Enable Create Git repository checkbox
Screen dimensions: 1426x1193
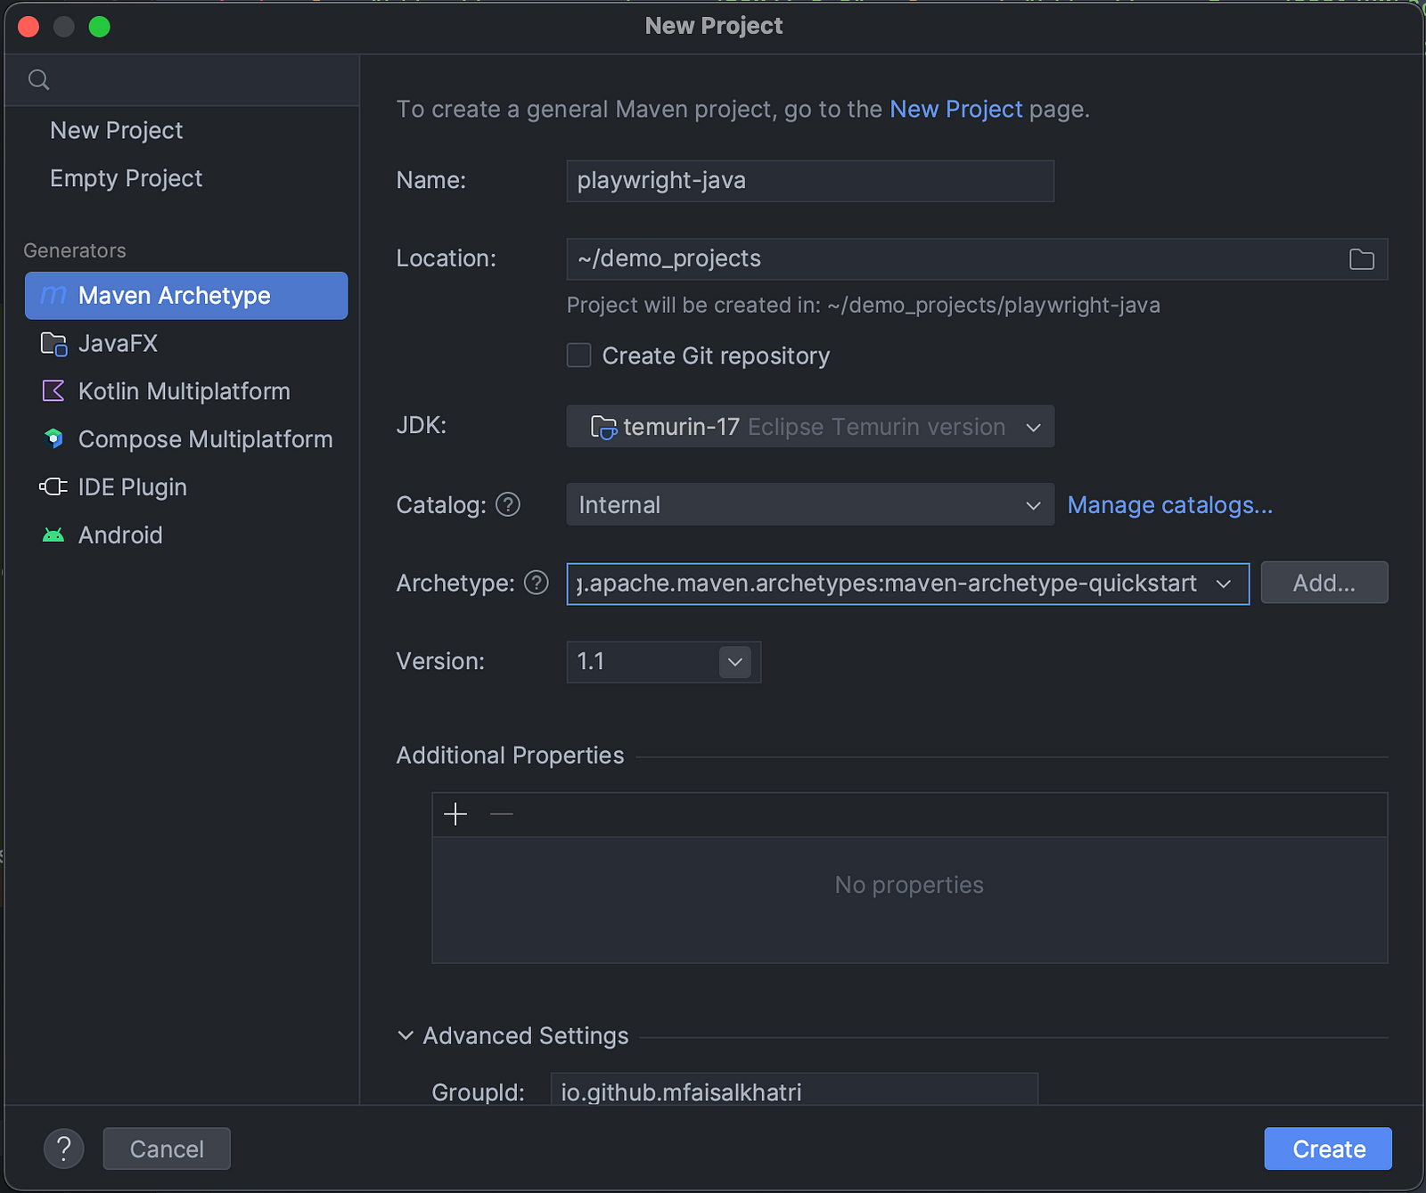coord(579,355)
